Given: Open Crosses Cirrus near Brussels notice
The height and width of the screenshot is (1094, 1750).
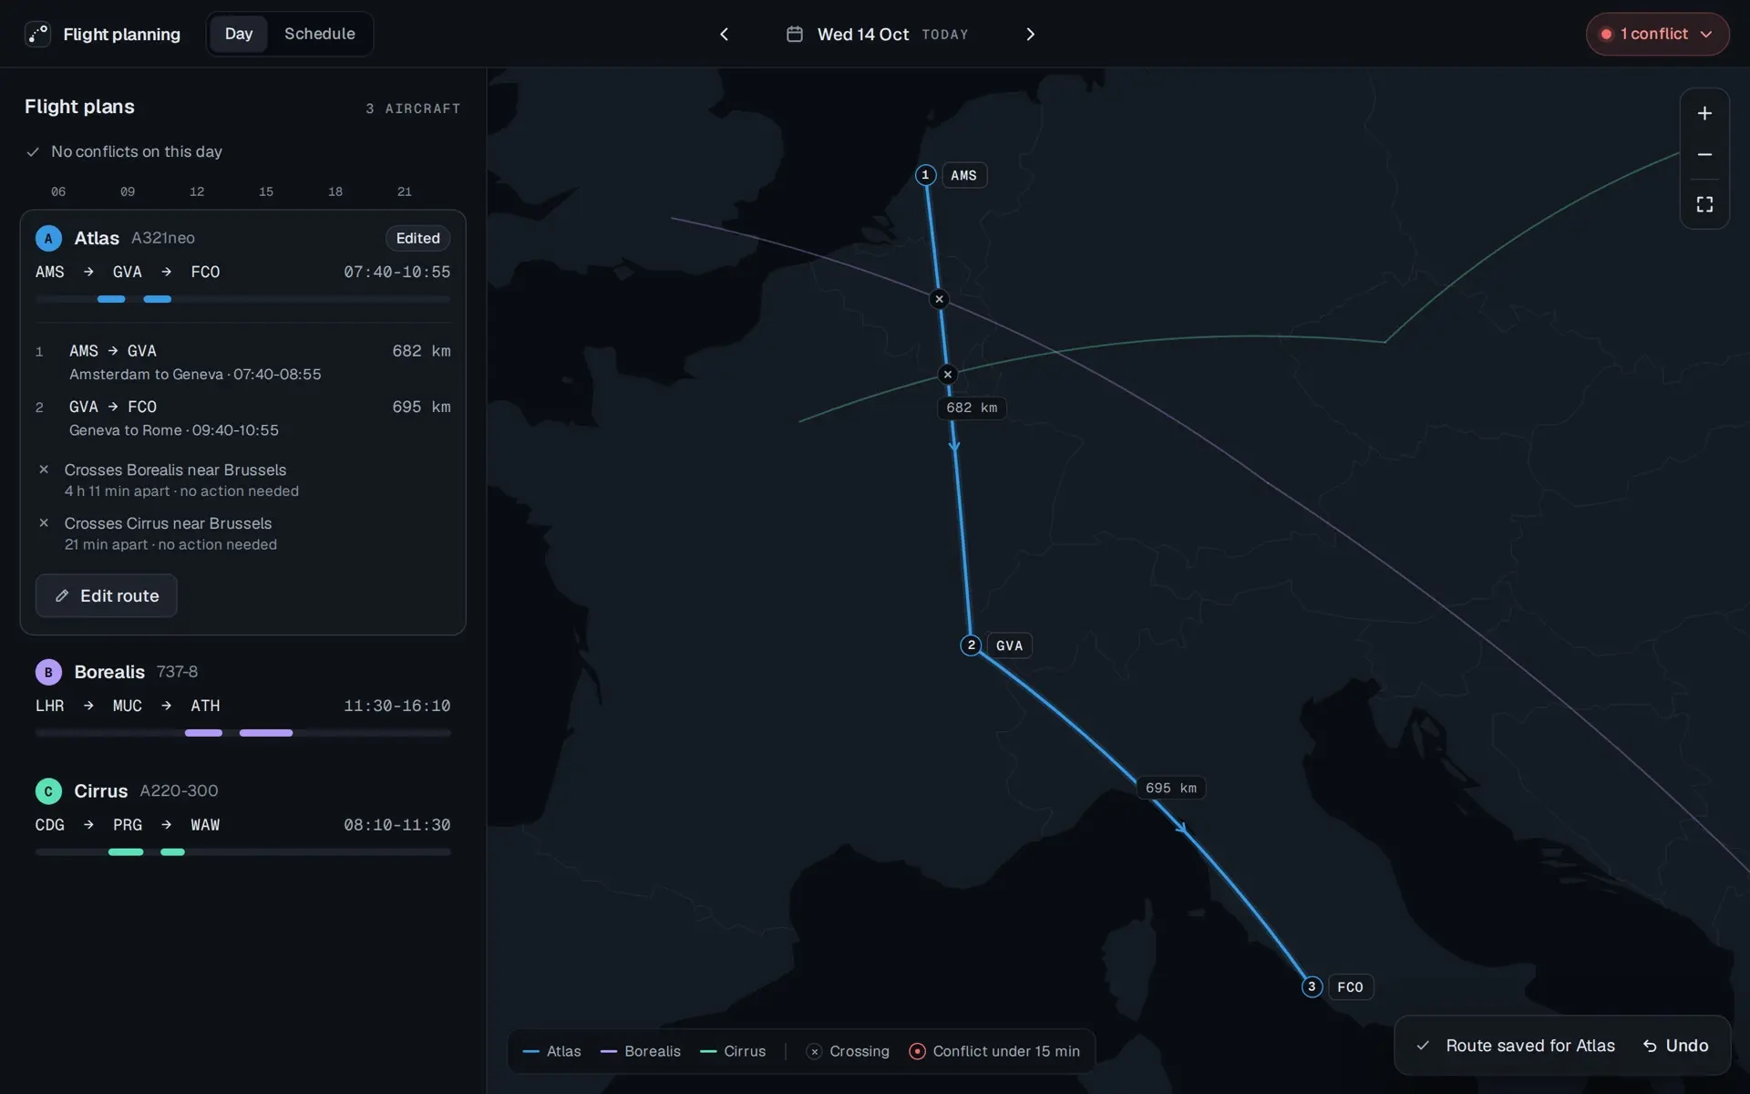Looking at the screenshot, I should pos(242,533).
